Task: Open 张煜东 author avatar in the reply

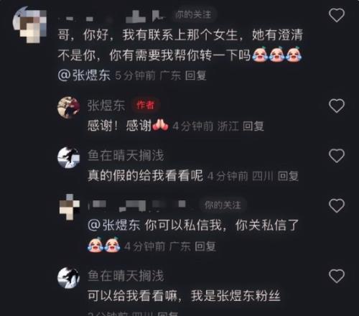Action: coord(69,108)
